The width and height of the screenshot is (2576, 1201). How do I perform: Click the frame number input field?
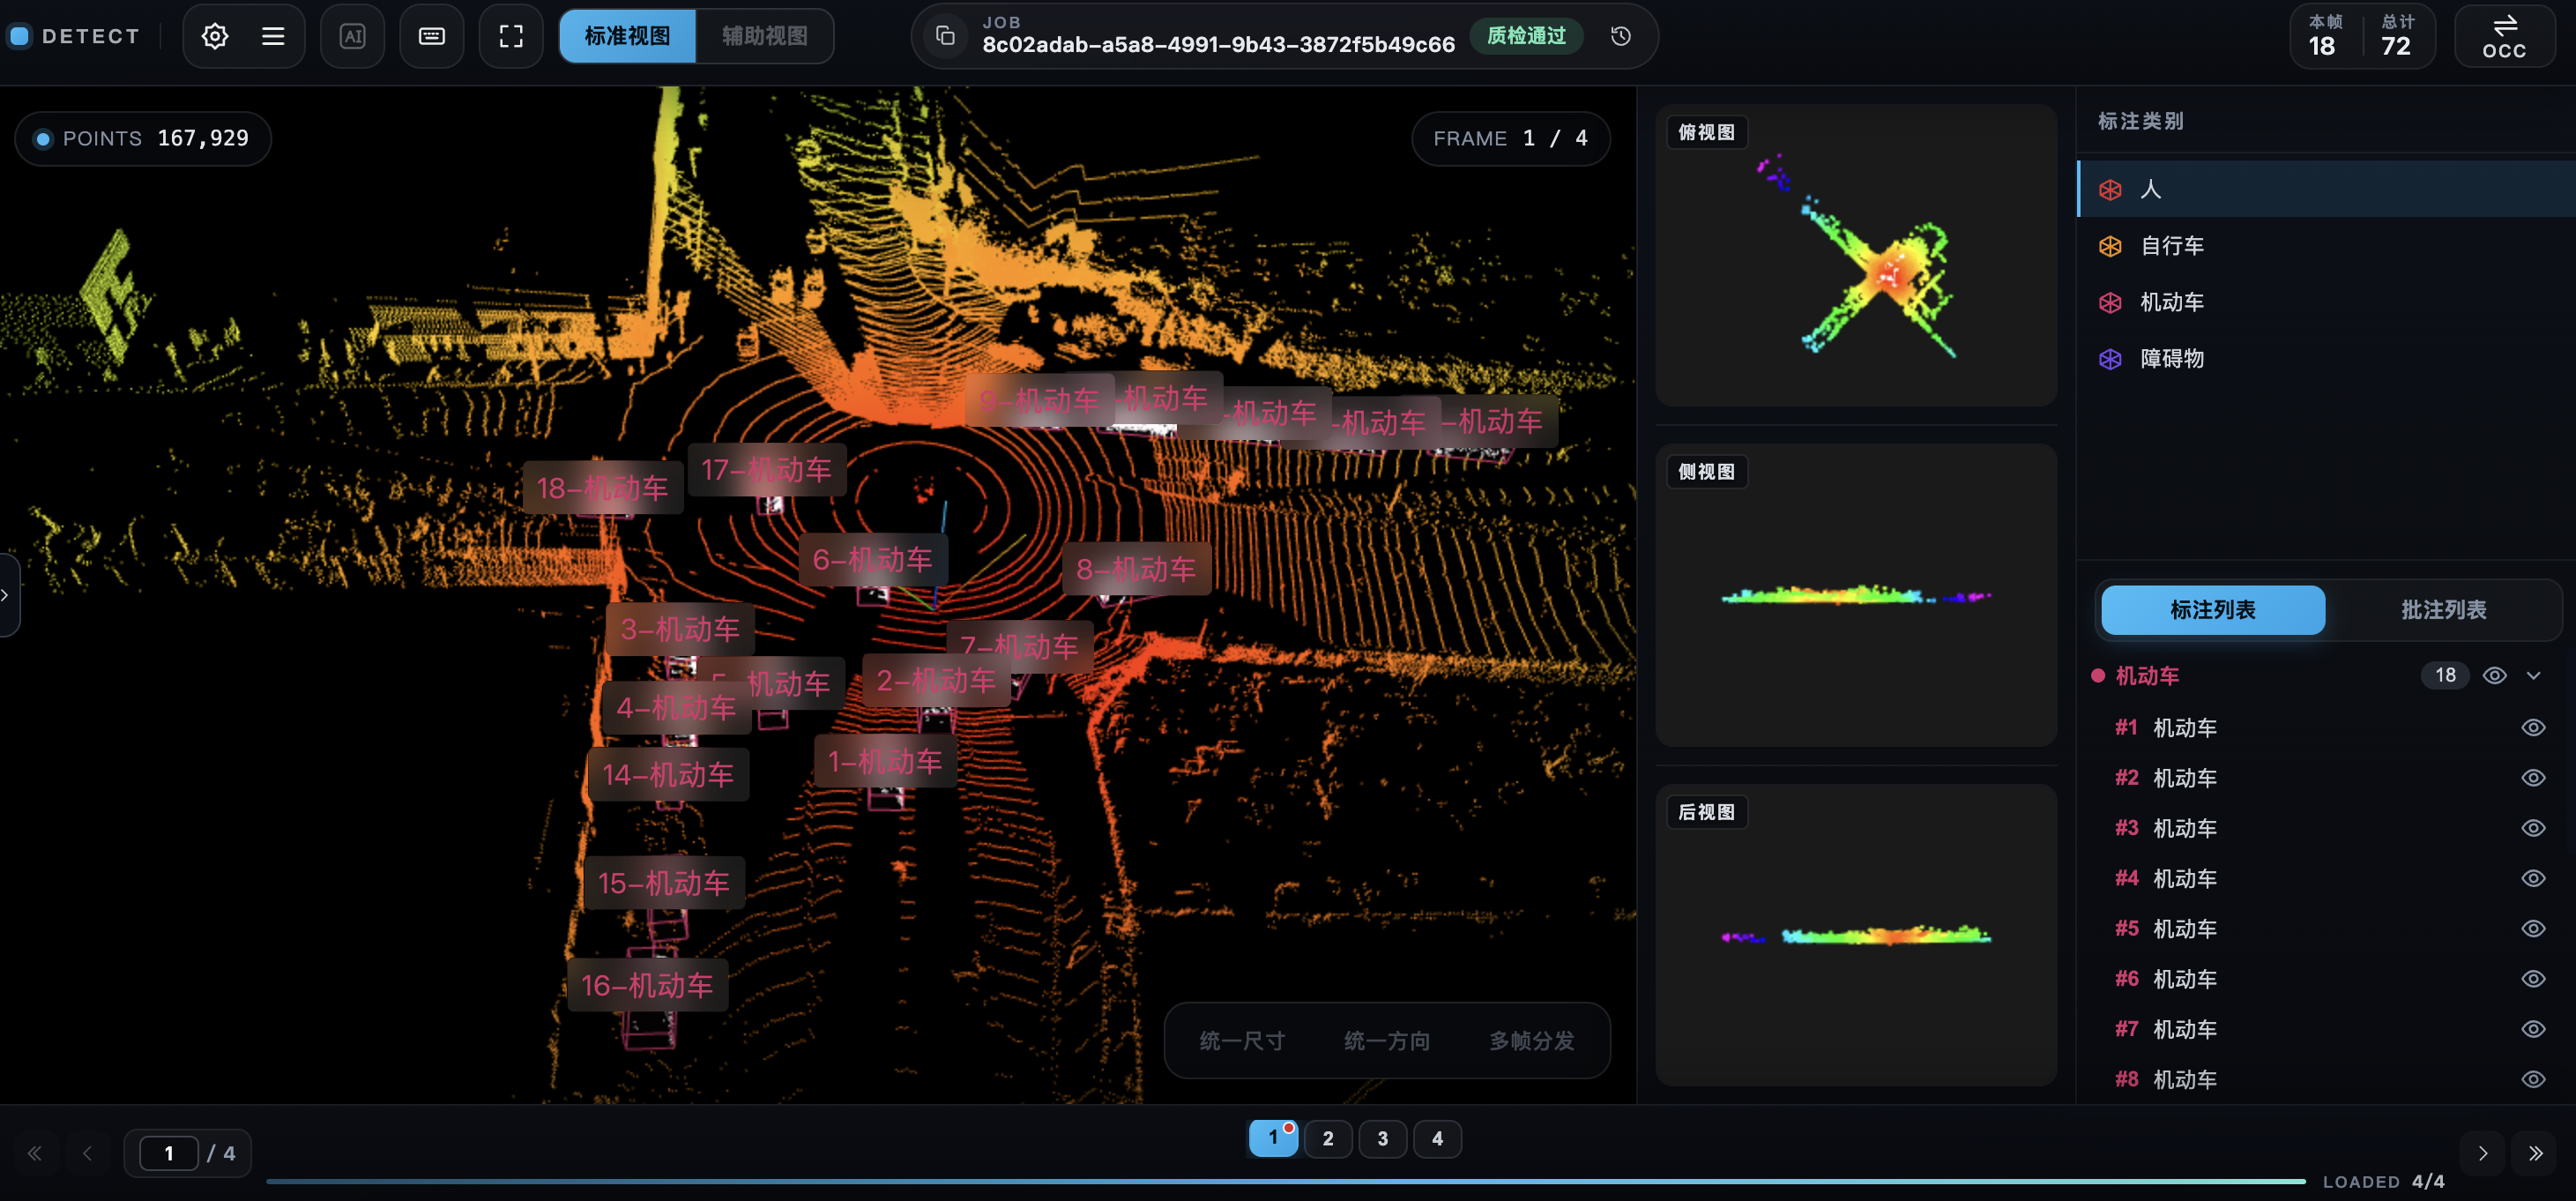[x=168, y=1153]
